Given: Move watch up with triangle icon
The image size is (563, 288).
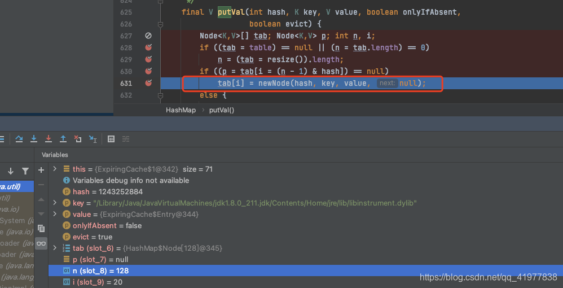Looking at the screenshot, I should [41, 199].
